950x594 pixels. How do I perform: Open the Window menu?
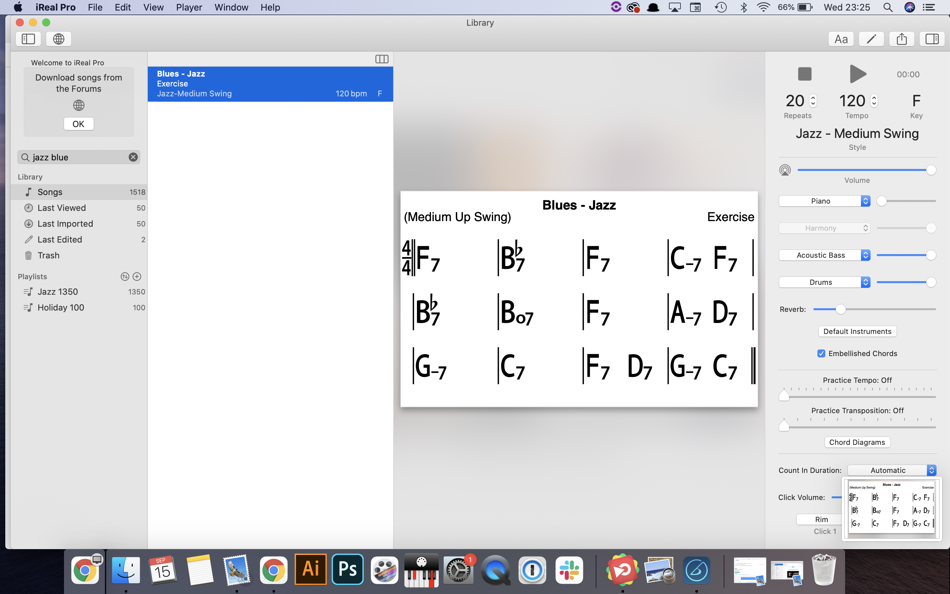click(231, 8)
